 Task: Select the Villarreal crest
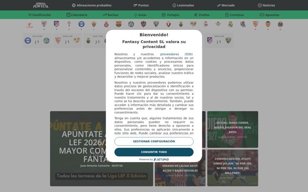point(280,24)
